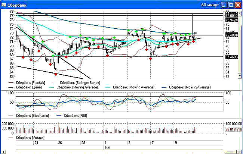Click date label 26 on time axis
Screen dimensions: 243x154
pos(60,143)
